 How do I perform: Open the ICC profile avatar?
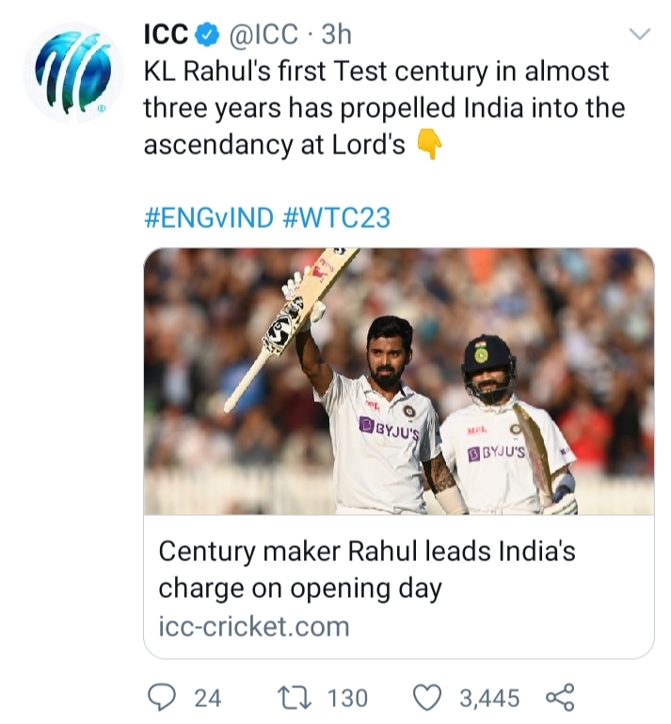point(73,72)
